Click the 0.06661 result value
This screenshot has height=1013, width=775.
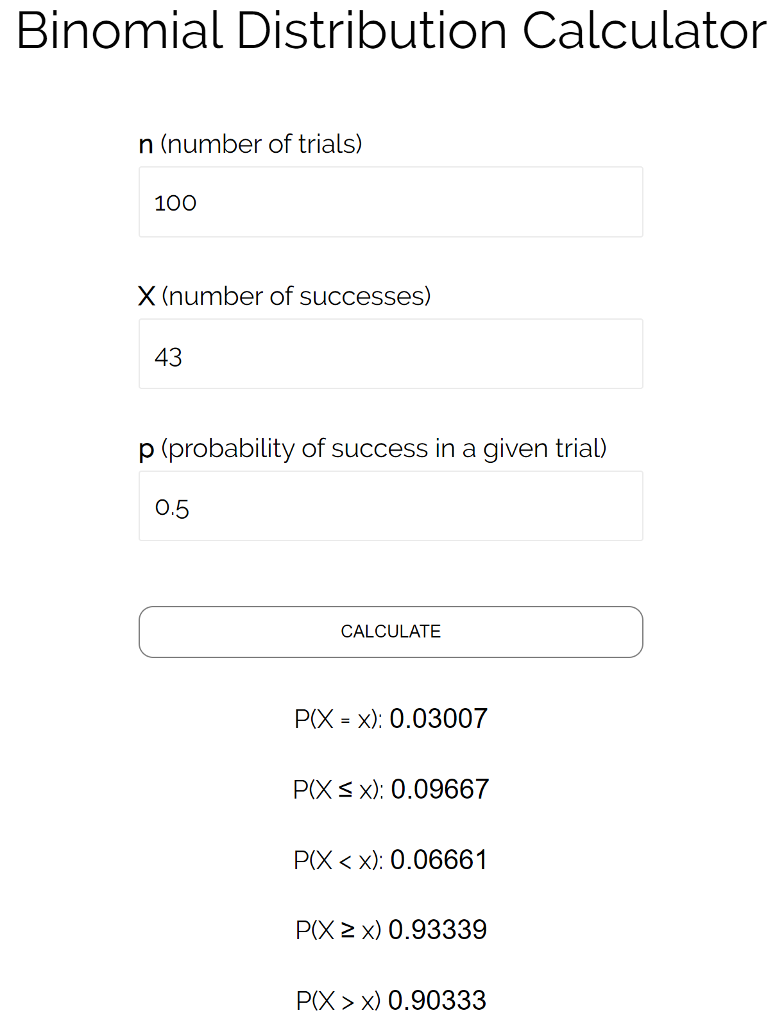click(439, 860)
